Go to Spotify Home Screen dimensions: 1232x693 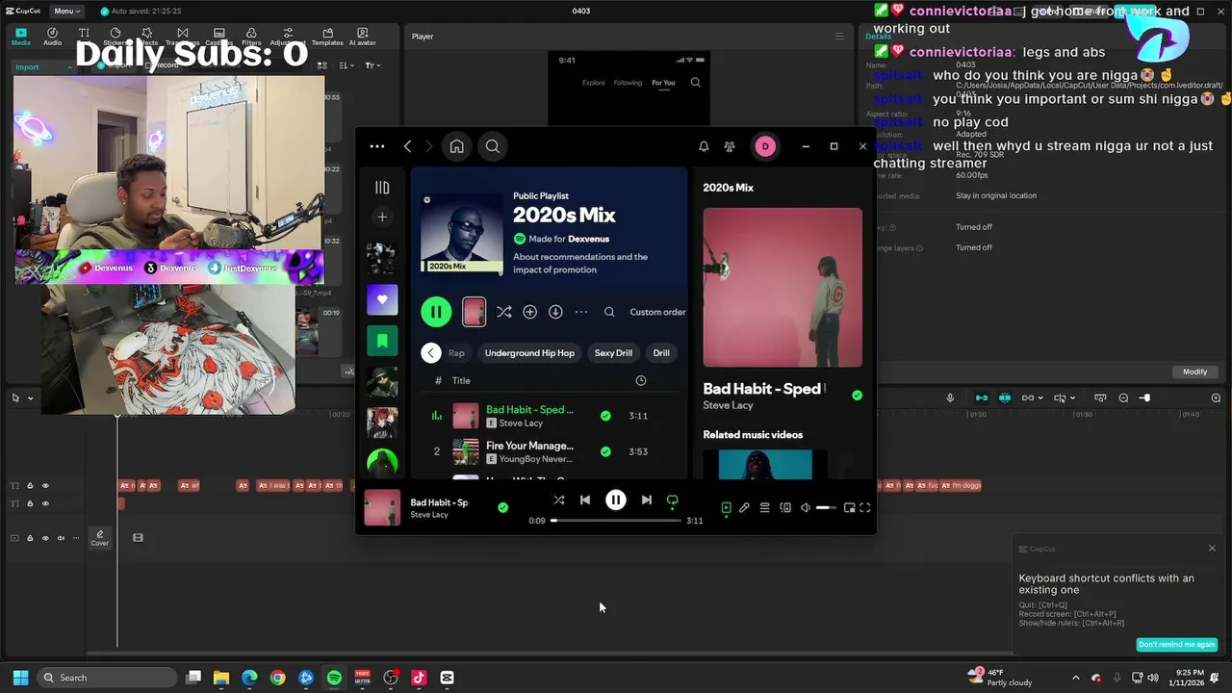point(456,146)
